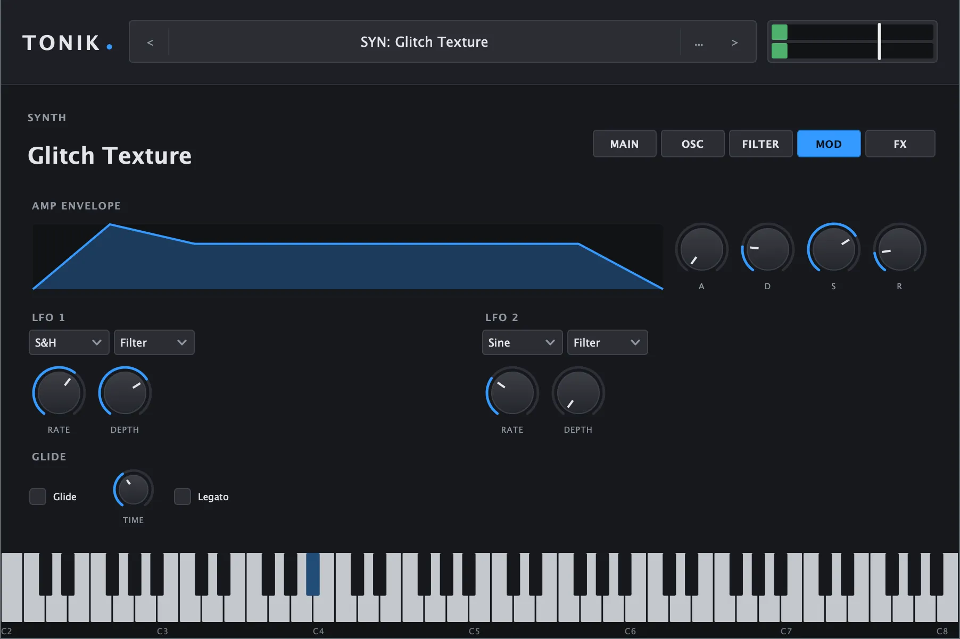Click the amp envelope Sustain knob
Screen dimensions: 960x639
click(833, 249)
